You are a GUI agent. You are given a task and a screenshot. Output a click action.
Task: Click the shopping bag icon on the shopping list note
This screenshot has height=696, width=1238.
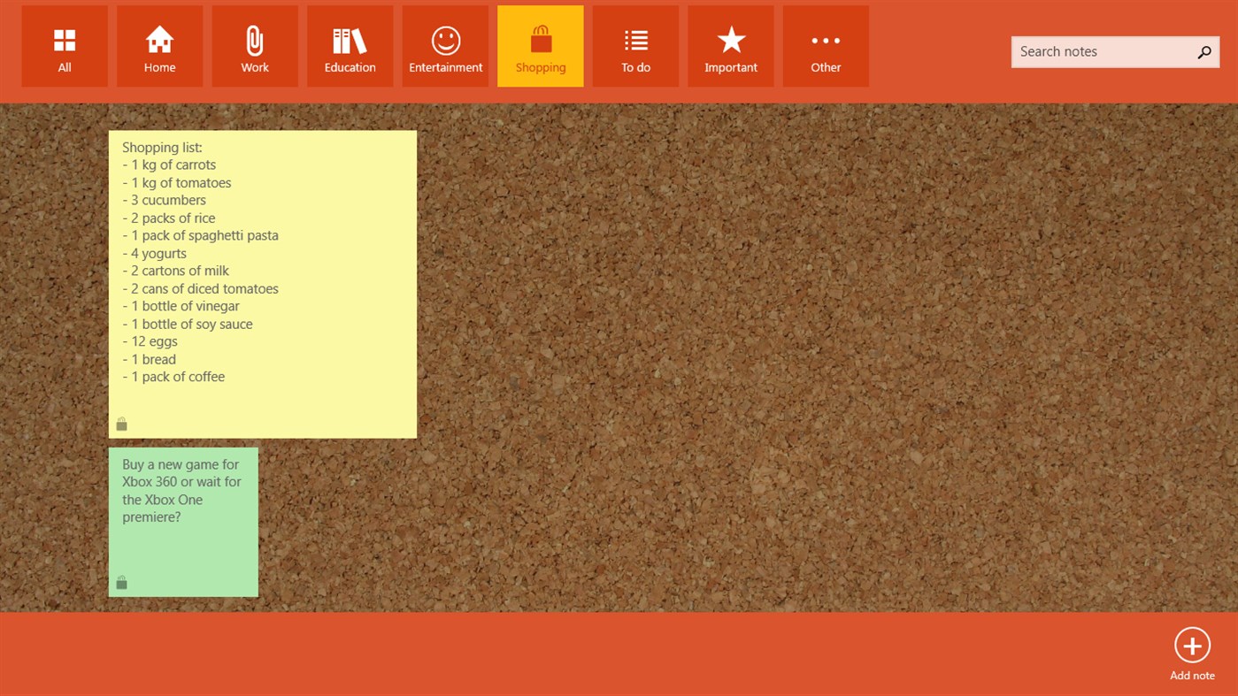[121, 423]
